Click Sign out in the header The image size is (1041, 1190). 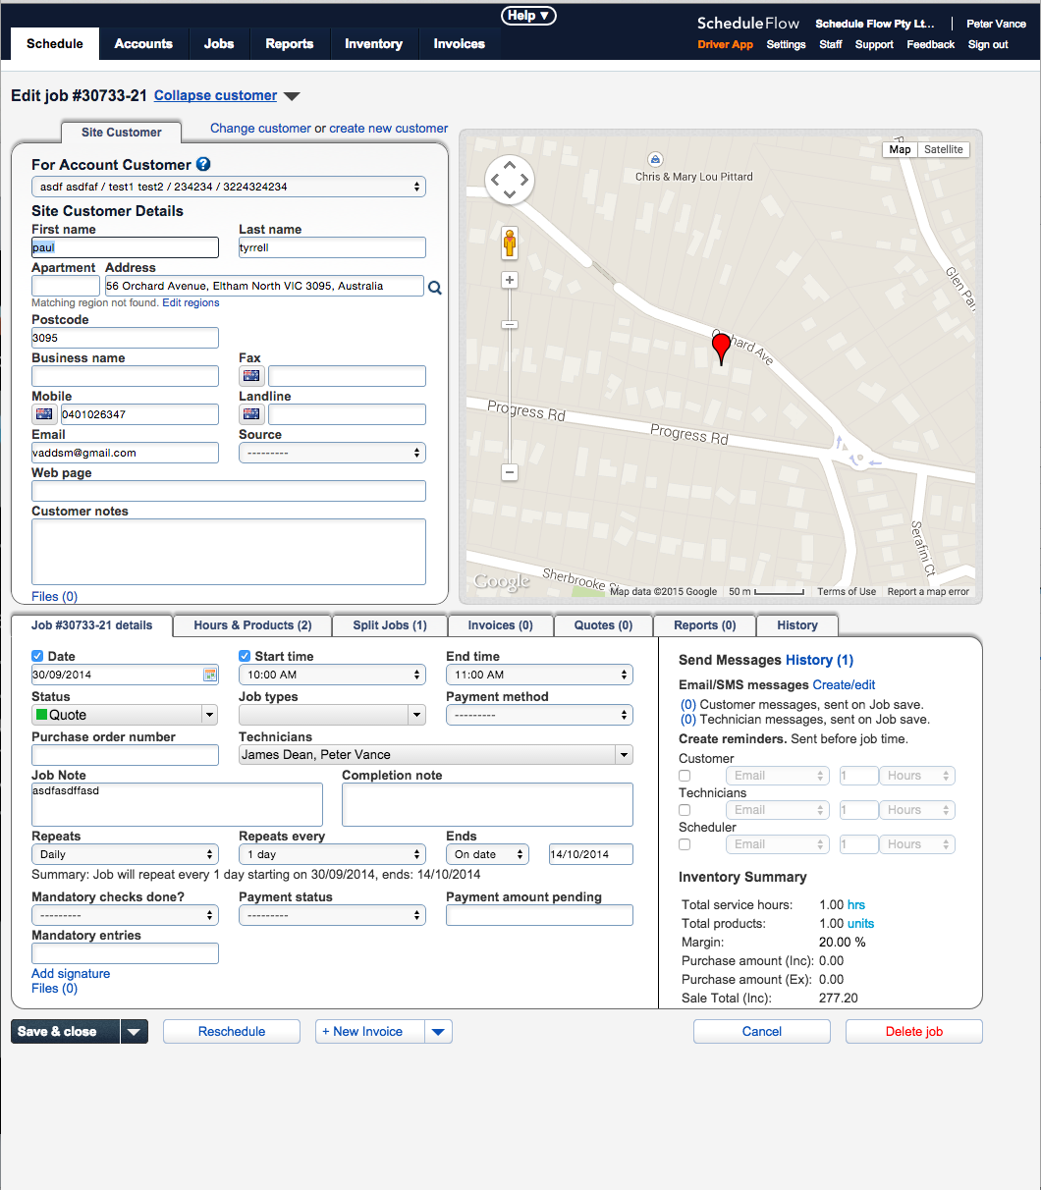coord(988,45)
